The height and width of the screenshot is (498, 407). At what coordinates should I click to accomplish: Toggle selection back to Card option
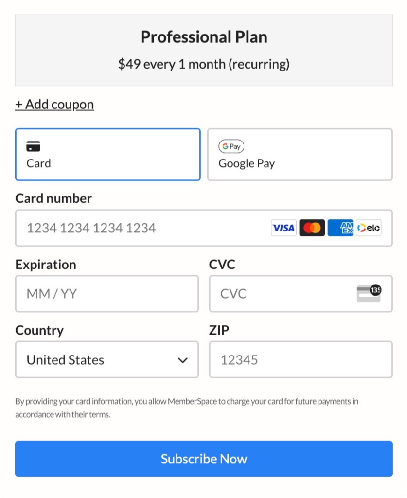point(107,154)
